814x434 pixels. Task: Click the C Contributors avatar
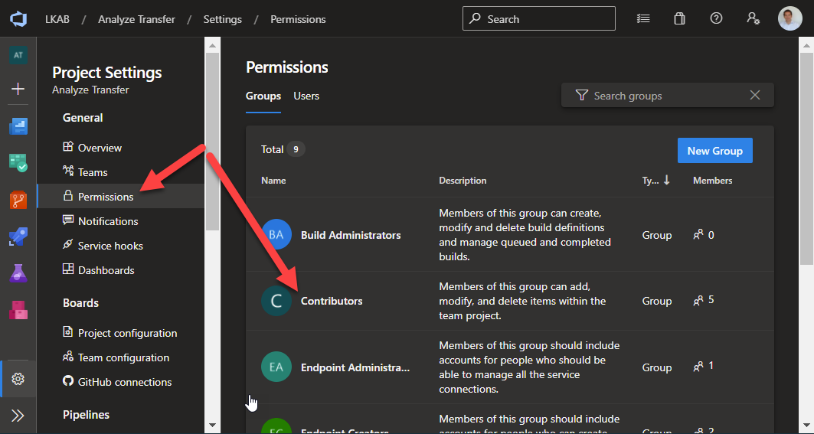pos(276,301)
